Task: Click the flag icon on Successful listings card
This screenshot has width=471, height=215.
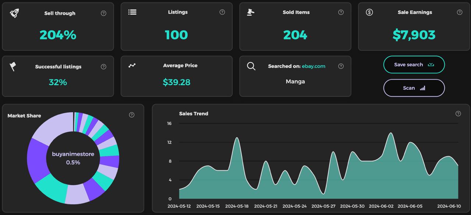Action: [13, 67]
